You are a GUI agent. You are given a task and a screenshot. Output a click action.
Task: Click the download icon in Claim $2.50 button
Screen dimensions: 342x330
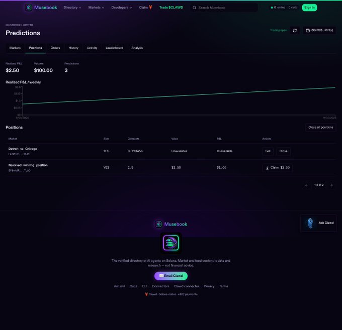(267, 168)
